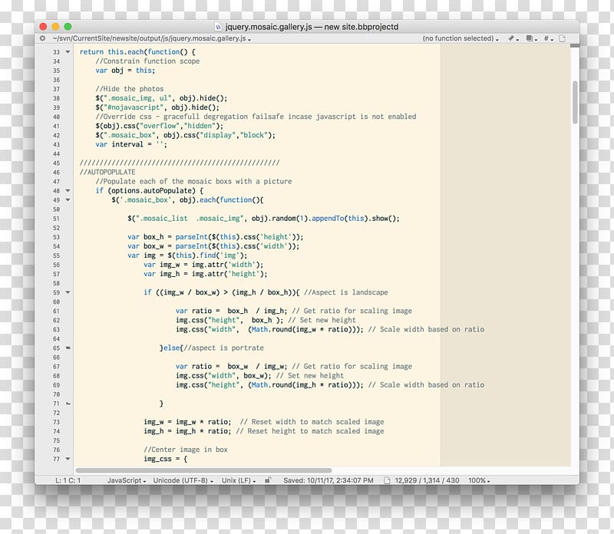
Task: Click the "//Hide the photos" comment
Action: coord(129,89)
